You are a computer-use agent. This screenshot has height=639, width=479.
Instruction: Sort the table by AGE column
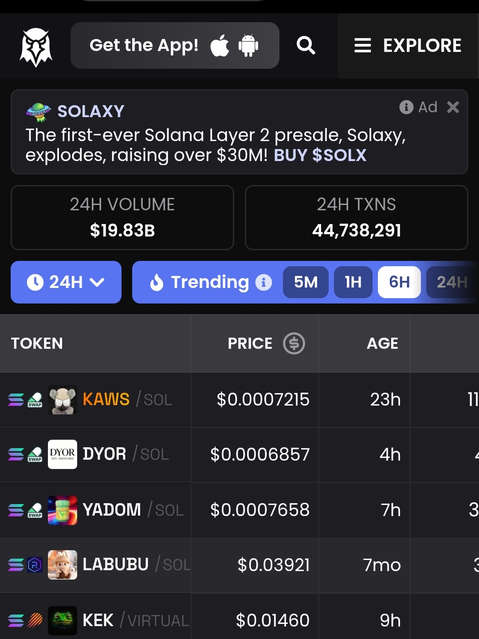point(382,343)
